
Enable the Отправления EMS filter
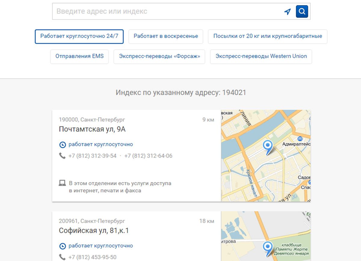(x=79, y=56)
